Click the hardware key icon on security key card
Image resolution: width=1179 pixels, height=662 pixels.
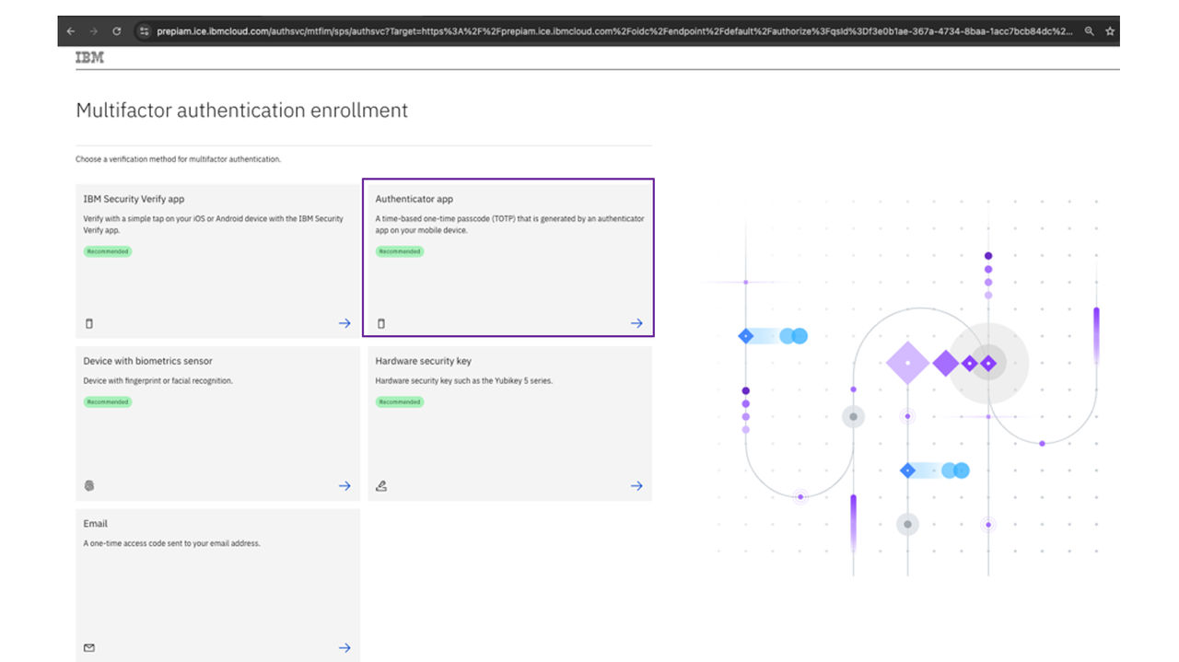tap(381, 486)
